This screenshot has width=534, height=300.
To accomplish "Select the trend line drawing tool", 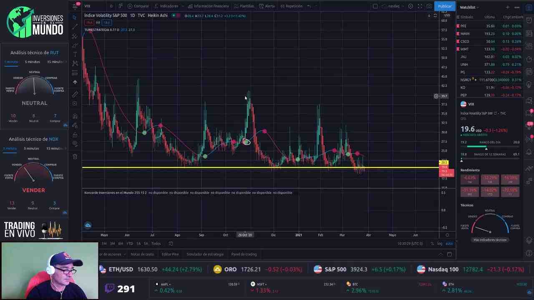I will pyautogui.click(x=75, y=27).
